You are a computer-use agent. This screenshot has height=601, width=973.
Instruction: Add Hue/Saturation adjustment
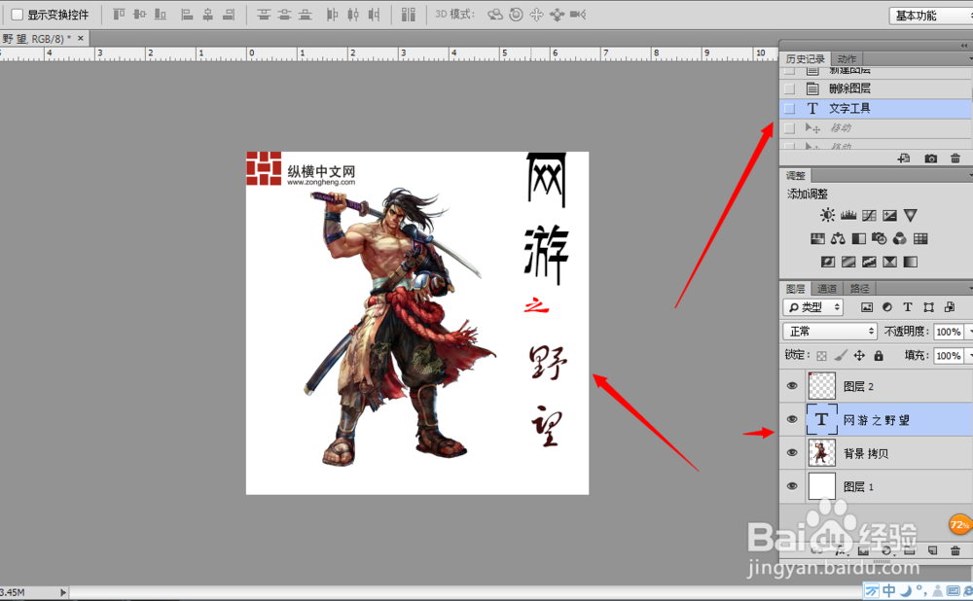tap(817, 239)
